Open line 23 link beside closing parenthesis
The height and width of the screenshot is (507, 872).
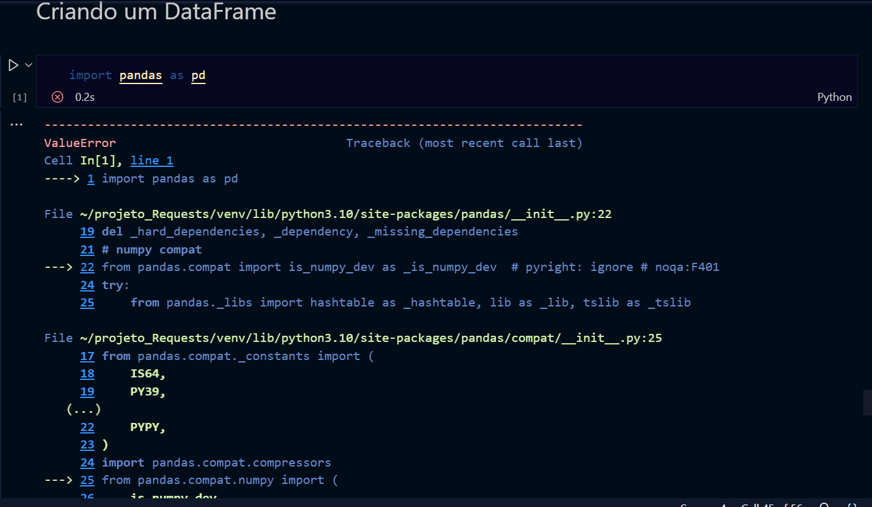87,445
